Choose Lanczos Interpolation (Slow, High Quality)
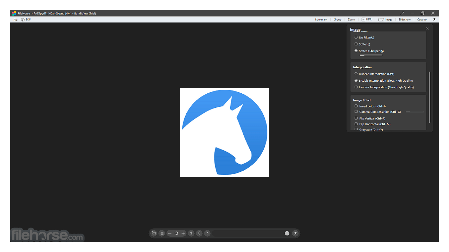This screenshot has width=449, height=252. (x=384, y=87)
